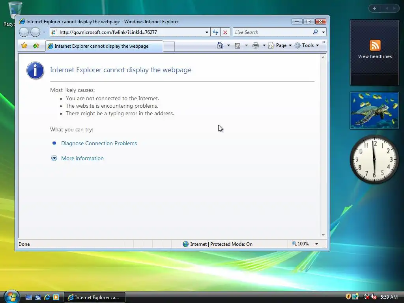Open the search provider dropdown
This screenshot has width=404, height=303.
point(323,32)
